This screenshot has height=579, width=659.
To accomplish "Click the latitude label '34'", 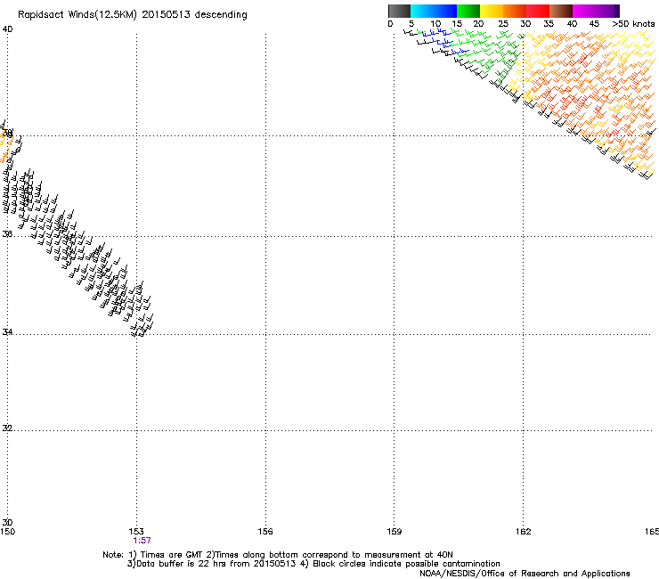I will 7,331.
